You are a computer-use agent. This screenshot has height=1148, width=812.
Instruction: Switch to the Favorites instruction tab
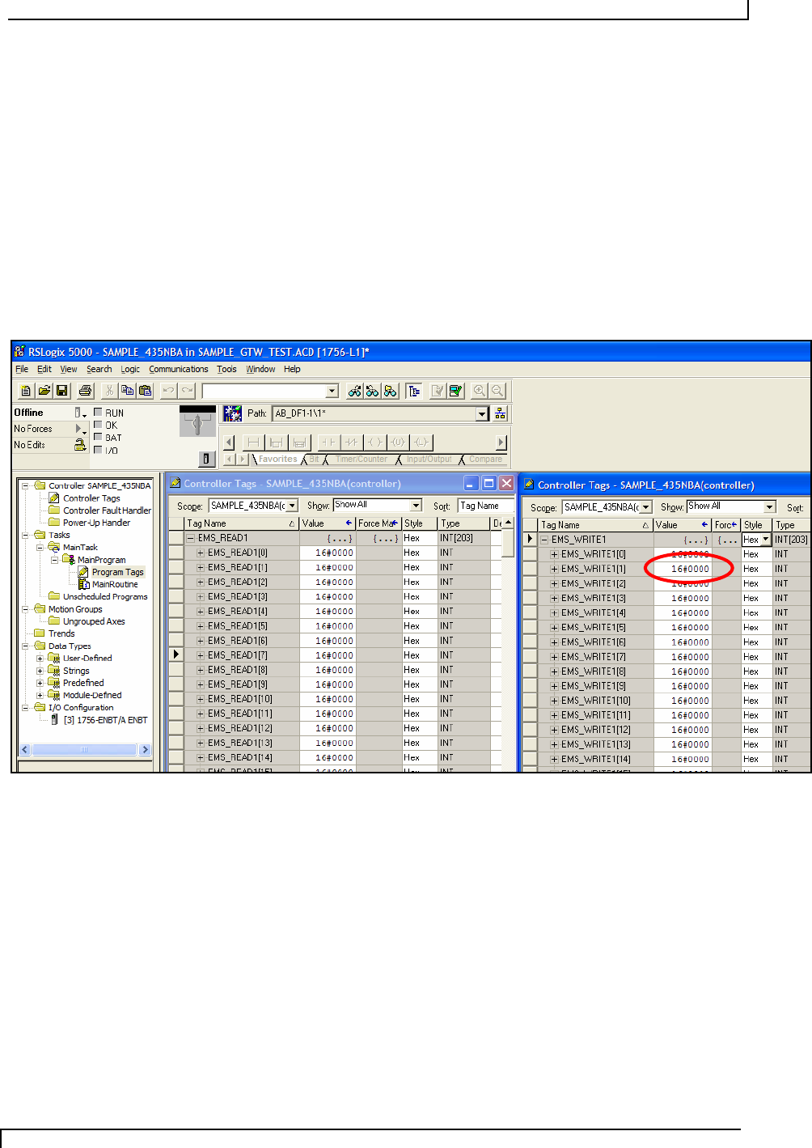(x=277, y=459)
